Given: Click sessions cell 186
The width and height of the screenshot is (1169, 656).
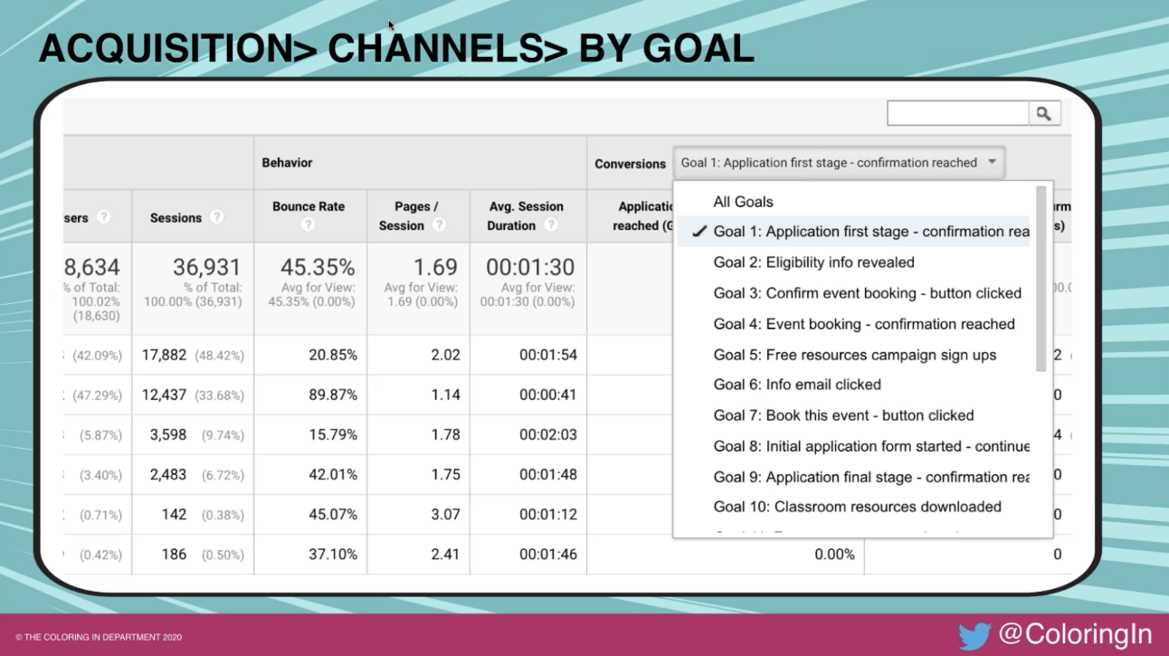Looking at the screenshot, I should tap(174, 554).
